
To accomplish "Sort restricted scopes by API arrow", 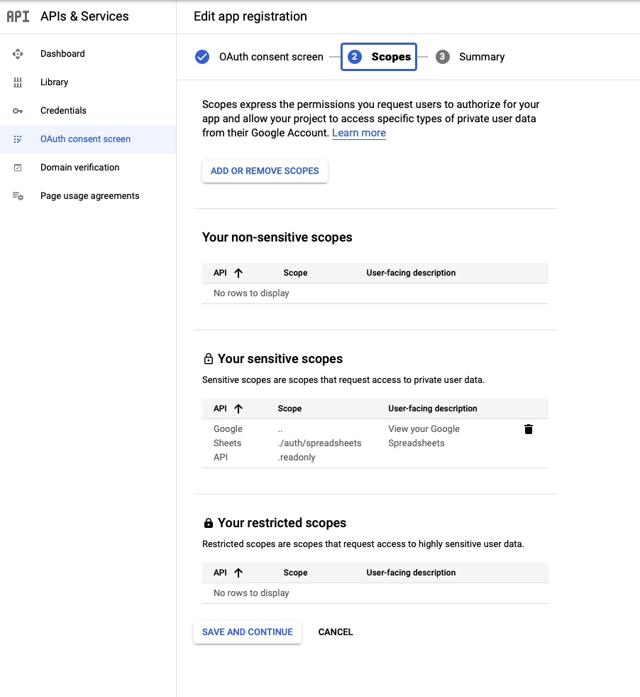I will 238,573.
